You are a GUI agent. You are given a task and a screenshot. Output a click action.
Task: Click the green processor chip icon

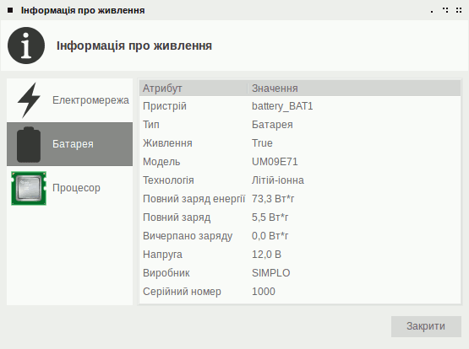29,188
